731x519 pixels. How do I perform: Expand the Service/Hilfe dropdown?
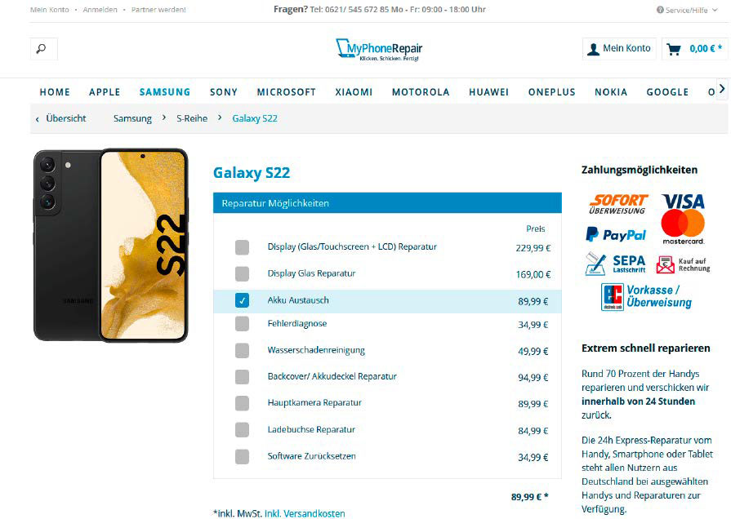pos(687,10)
